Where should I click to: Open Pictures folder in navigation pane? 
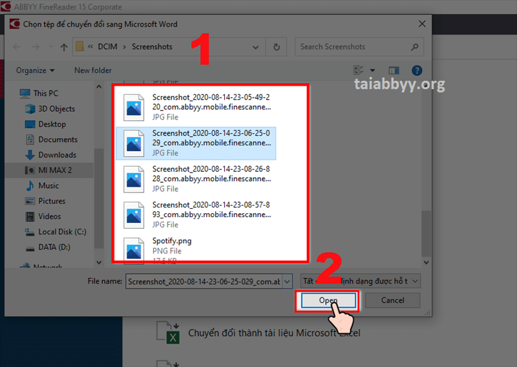[x=52, y=201]
